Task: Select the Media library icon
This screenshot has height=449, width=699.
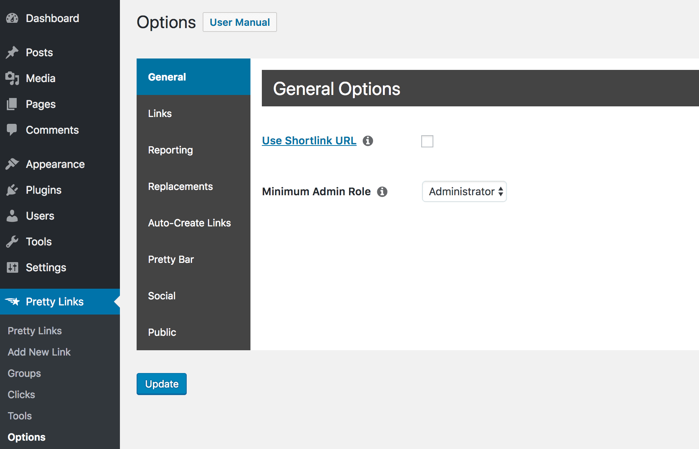Action: coord(13,78)
